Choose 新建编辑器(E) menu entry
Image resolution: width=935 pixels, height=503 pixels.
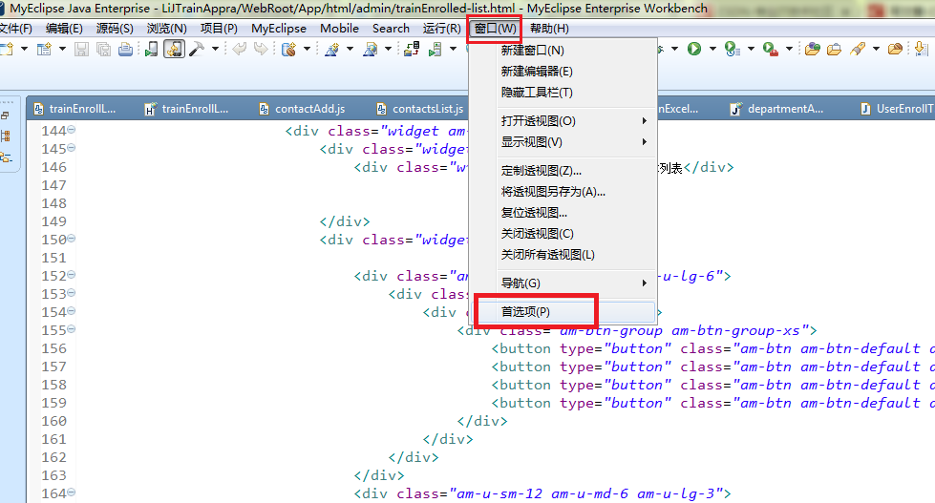(x=563, y=72)
